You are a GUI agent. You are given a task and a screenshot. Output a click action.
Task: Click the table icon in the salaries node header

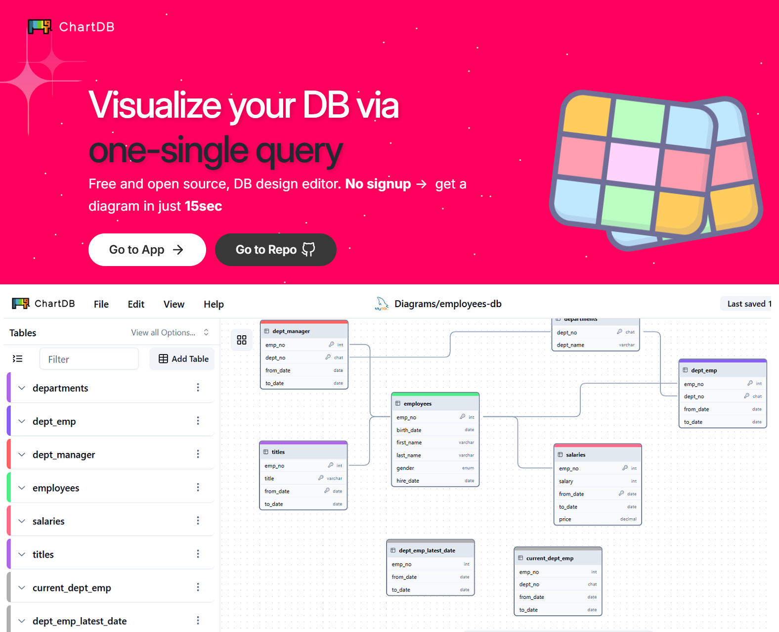point(560,454)
